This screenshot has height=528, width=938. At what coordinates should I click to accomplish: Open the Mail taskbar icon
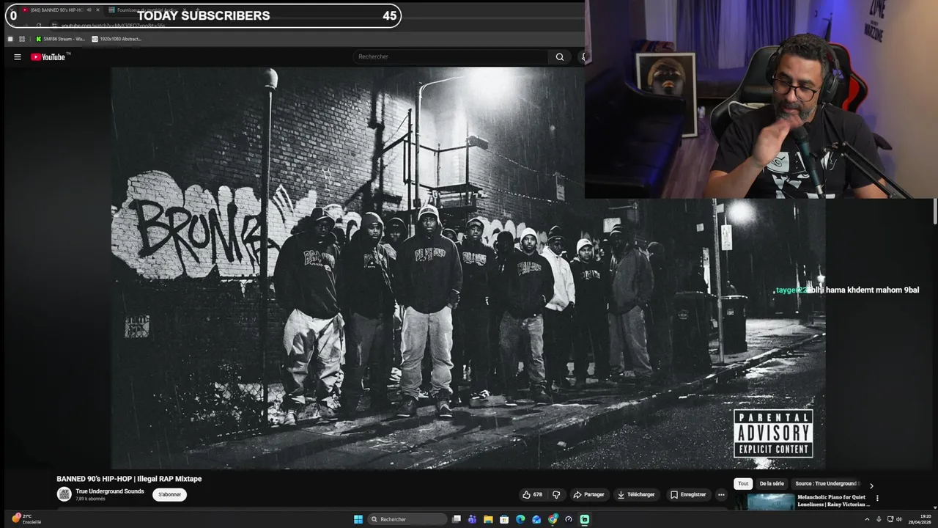pyautogui.click(x=536, y=519)
